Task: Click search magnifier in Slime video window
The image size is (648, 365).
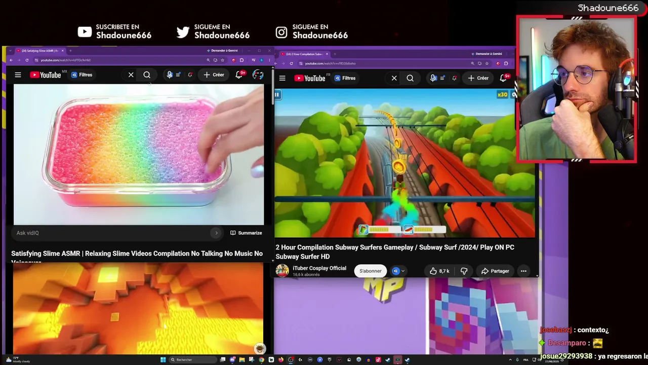Action: tap(147, 75)
